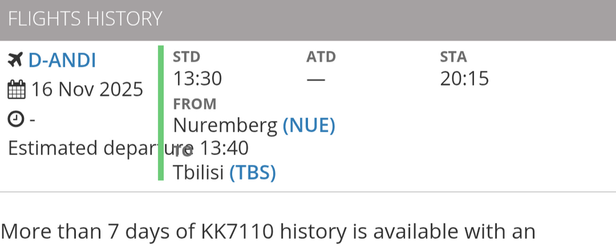
Task: Click the ATD column label
Action: coord(321,57)
